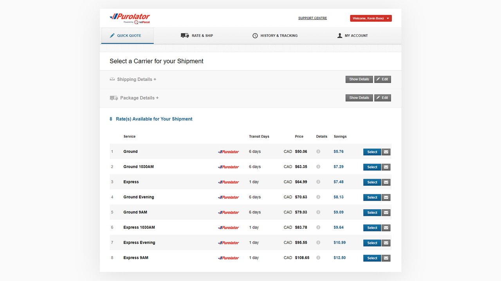Viewport: 501px width, 281px height.
Task: Click the savings value $9.09
Action: click(339, 212)
